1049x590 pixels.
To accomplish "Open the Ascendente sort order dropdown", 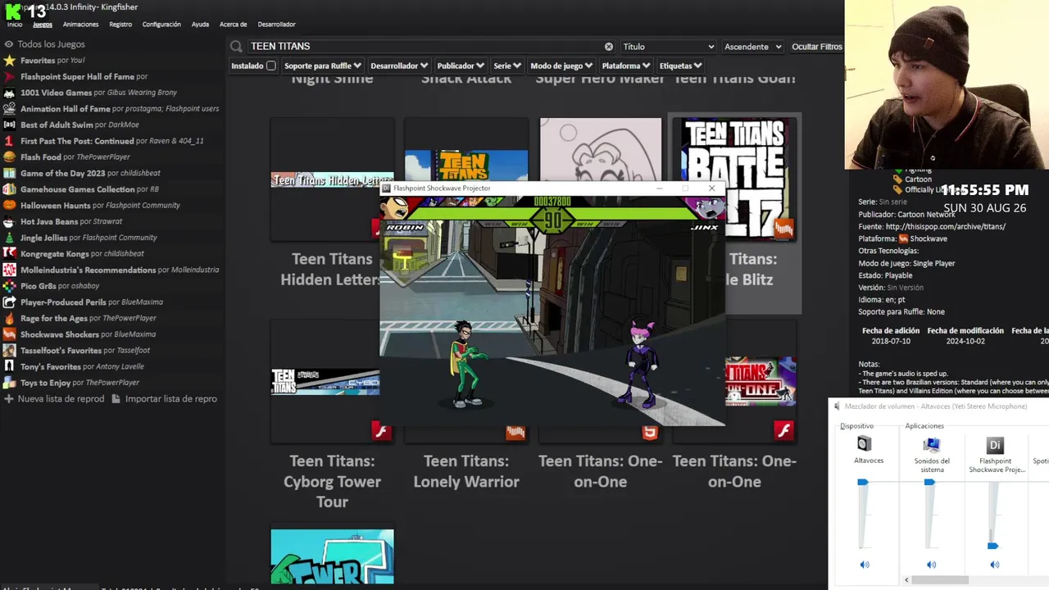I will pos(752,47).
